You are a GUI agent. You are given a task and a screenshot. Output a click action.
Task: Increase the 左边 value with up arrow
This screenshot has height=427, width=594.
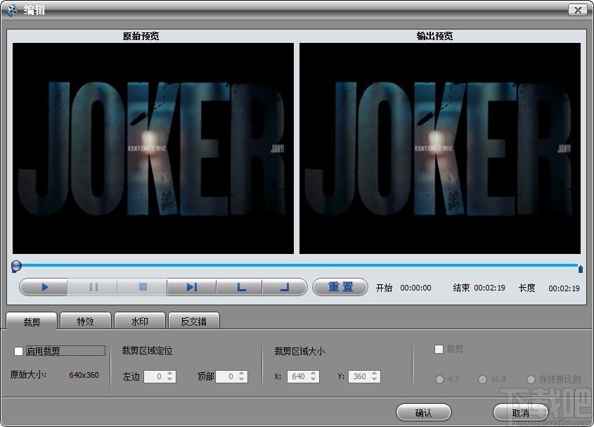pyautogui.click(x=170, y=374)
